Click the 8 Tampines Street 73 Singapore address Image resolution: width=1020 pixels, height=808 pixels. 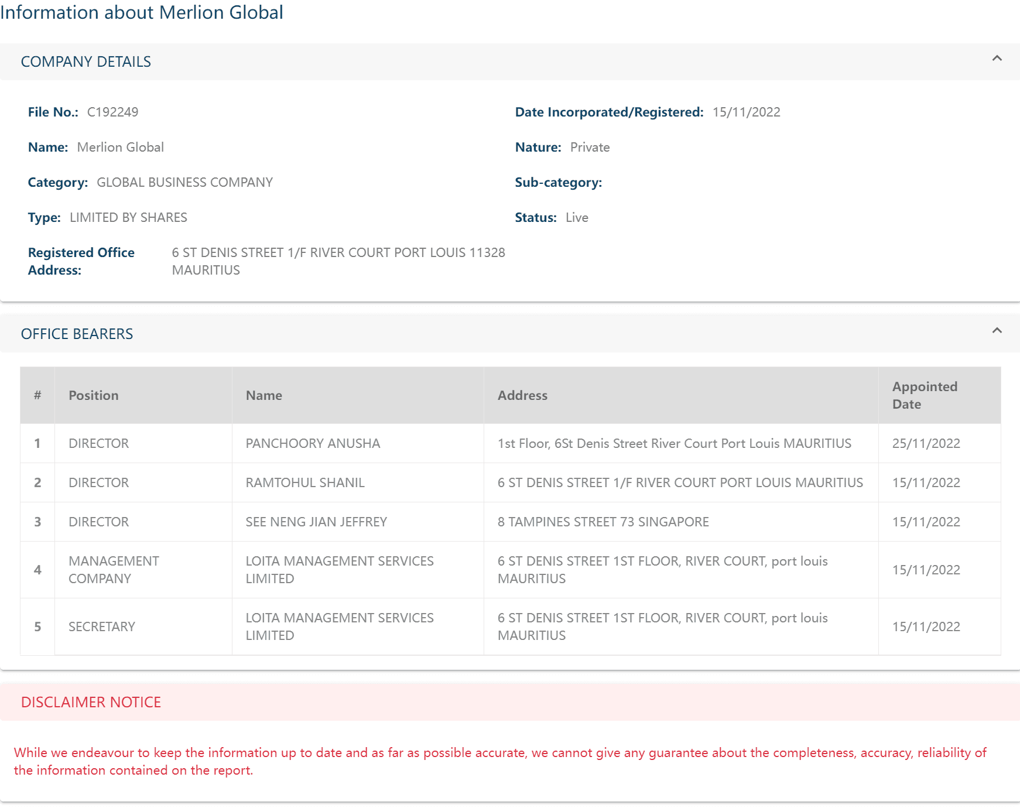[x=603, y=522]
